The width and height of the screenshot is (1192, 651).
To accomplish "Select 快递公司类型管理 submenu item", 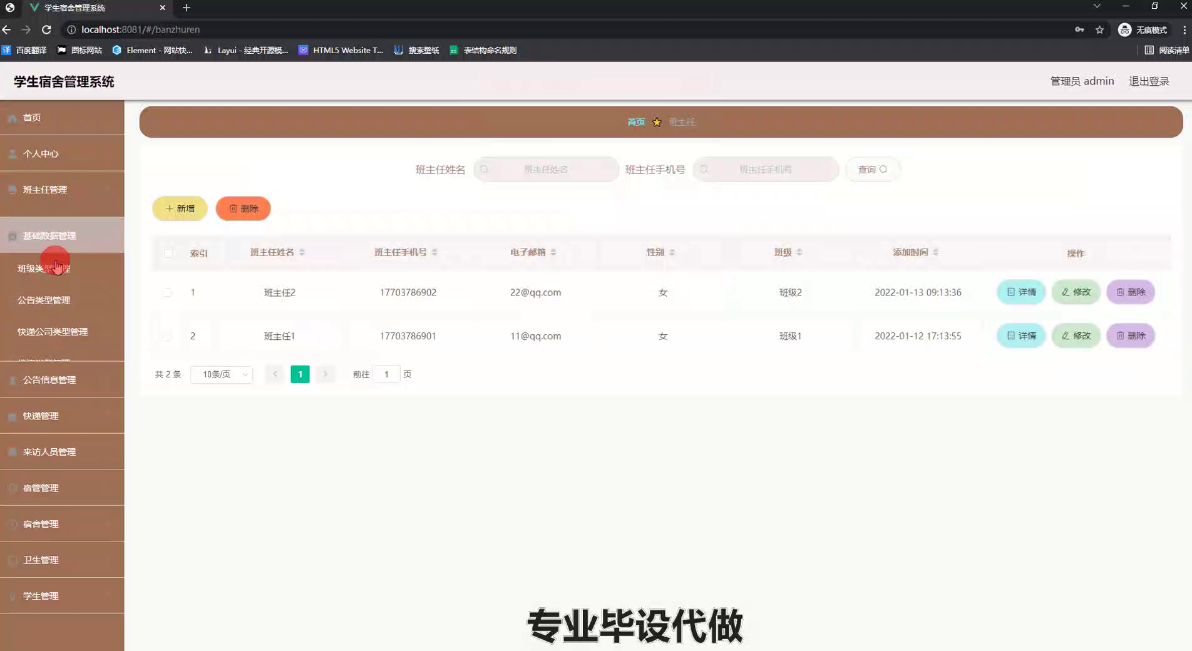I will 62,332.
